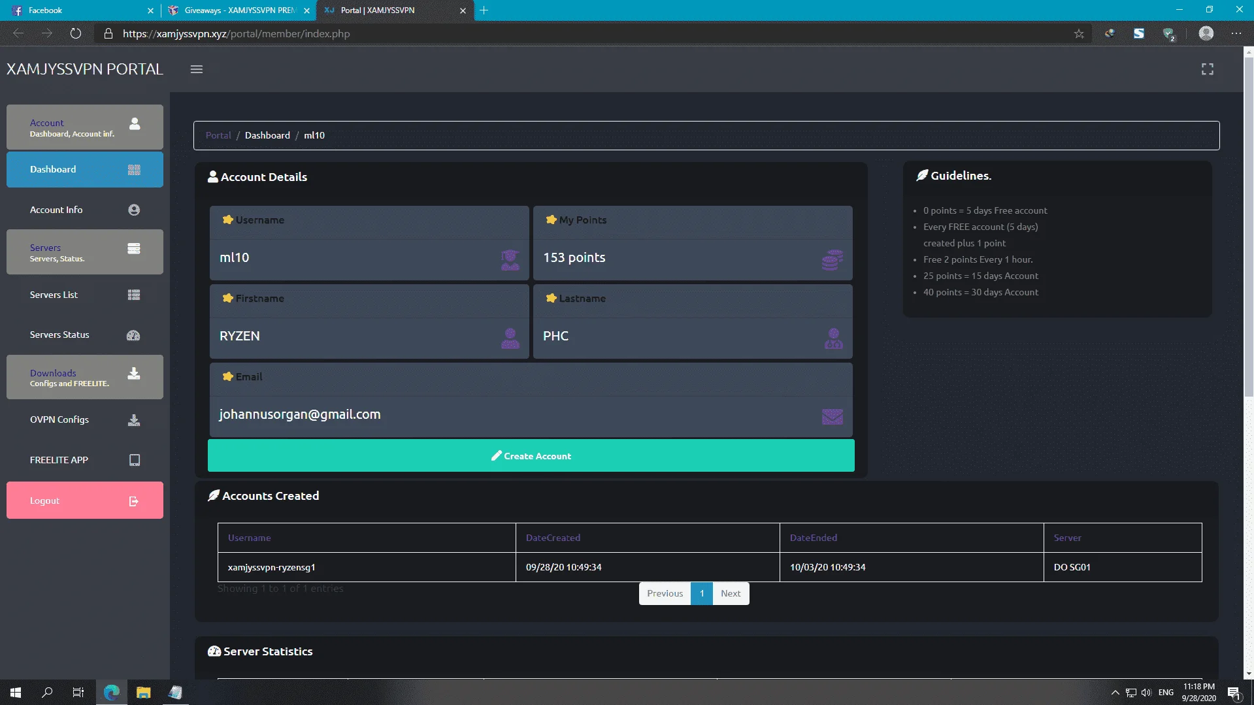
Task: Open FREELITE APP in the sidebar
Action: 85,460
